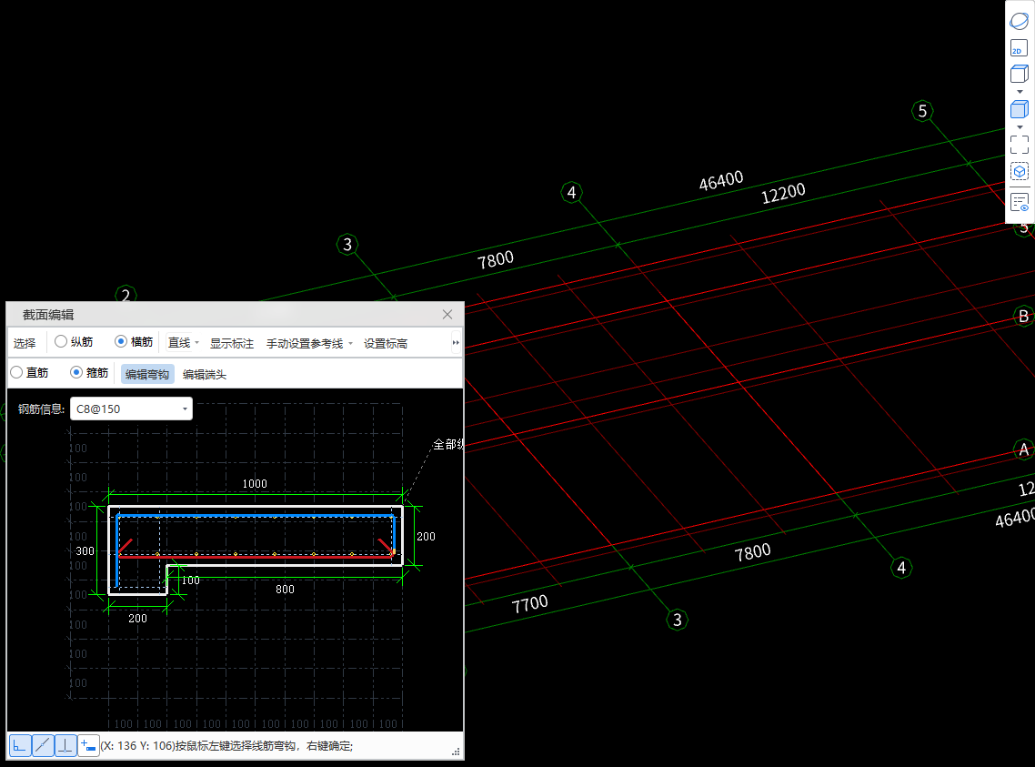
Task: Click the coordinate offset plus icon
Action: click(88, 746)
